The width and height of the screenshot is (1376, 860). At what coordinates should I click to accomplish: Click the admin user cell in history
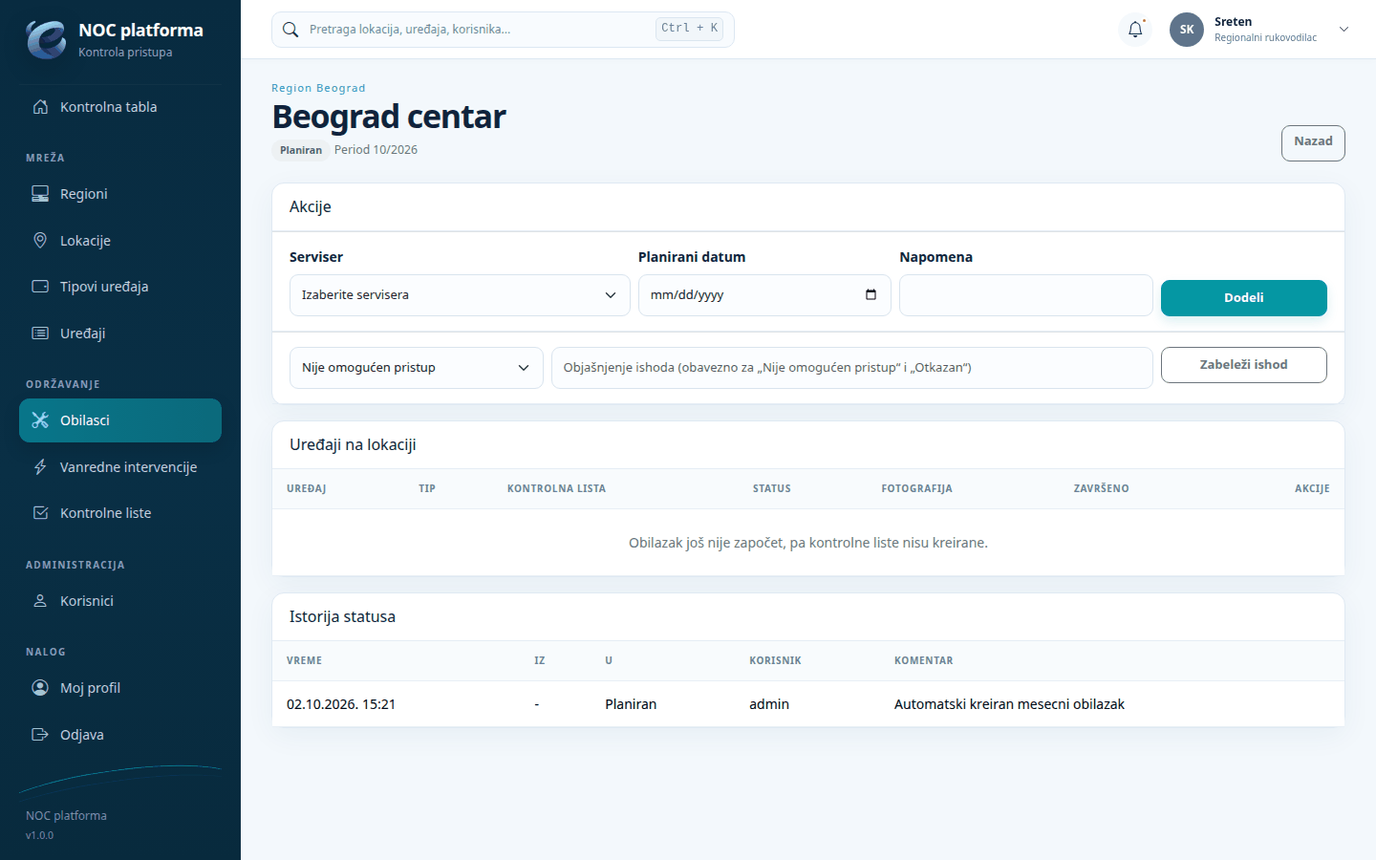click(x=769, y=704)
